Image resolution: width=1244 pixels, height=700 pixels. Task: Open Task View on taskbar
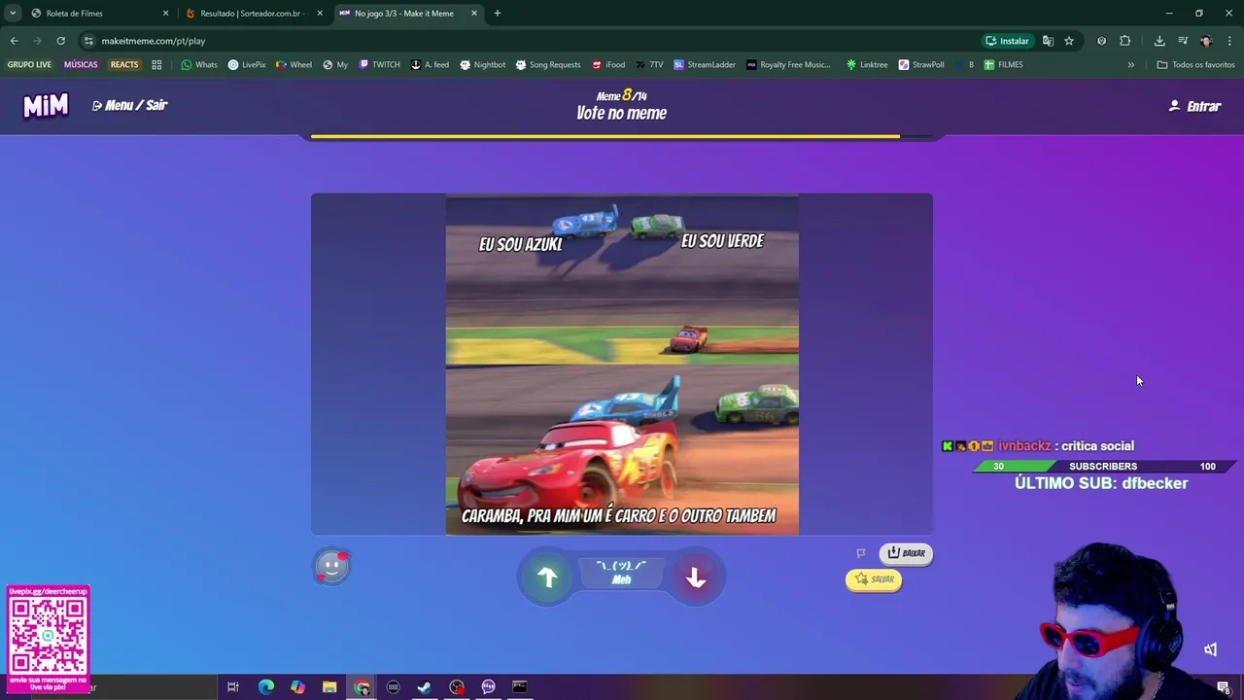click(x=233, y=687)
